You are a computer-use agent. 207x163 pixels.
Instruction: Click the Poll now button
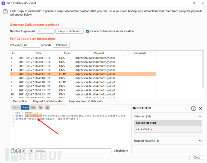click(61, 45)
